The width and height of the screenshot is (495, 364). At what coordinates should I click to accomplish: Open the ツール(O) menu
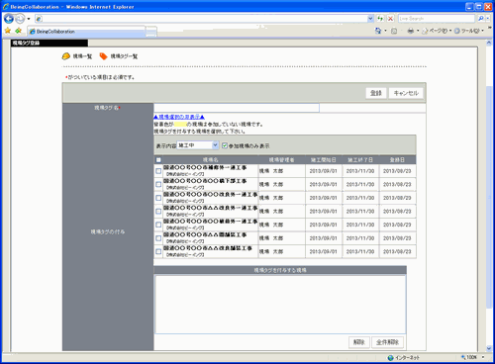click(x=469, y=31)
